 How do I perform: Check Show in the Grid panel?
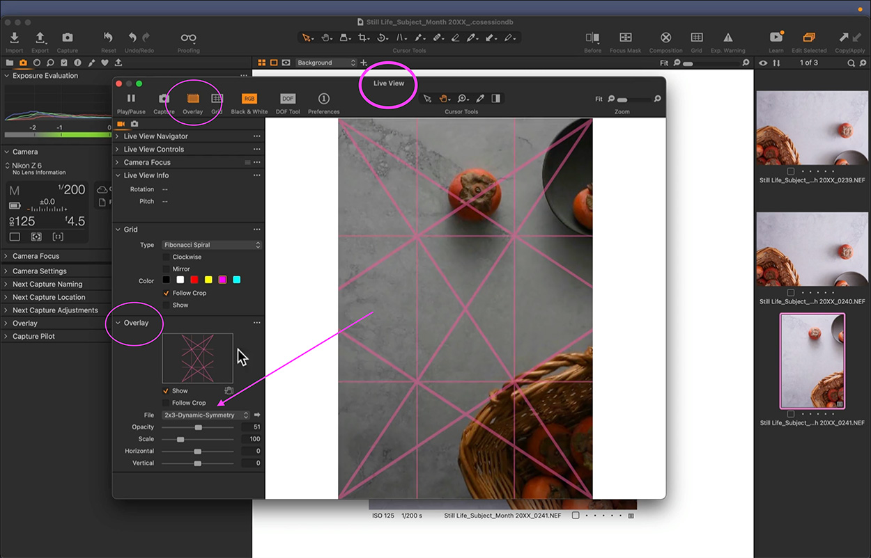(166, 305)
